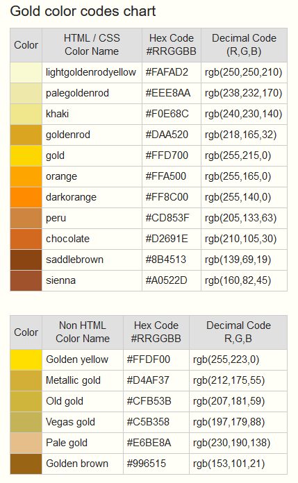Click the hex code #FFA500

pos(166,176)
